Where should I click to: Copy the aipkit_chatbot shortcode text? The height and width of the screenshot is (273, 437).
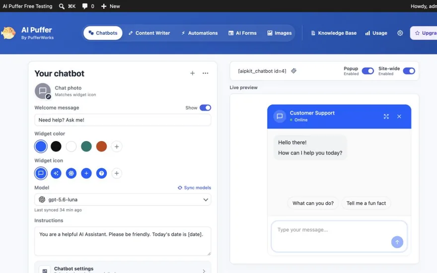coord(262,71)
